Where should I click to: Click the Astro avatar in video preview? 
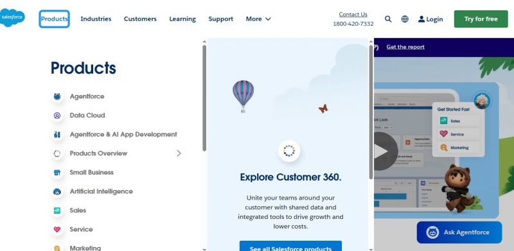tap(483, 101)
